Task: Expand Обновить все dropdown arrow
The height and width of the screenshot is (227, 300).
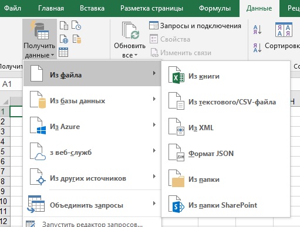Action: 136,55
